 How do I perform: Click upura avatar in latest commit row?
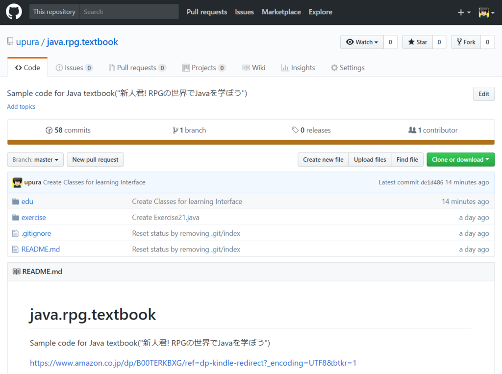point(17,182)
